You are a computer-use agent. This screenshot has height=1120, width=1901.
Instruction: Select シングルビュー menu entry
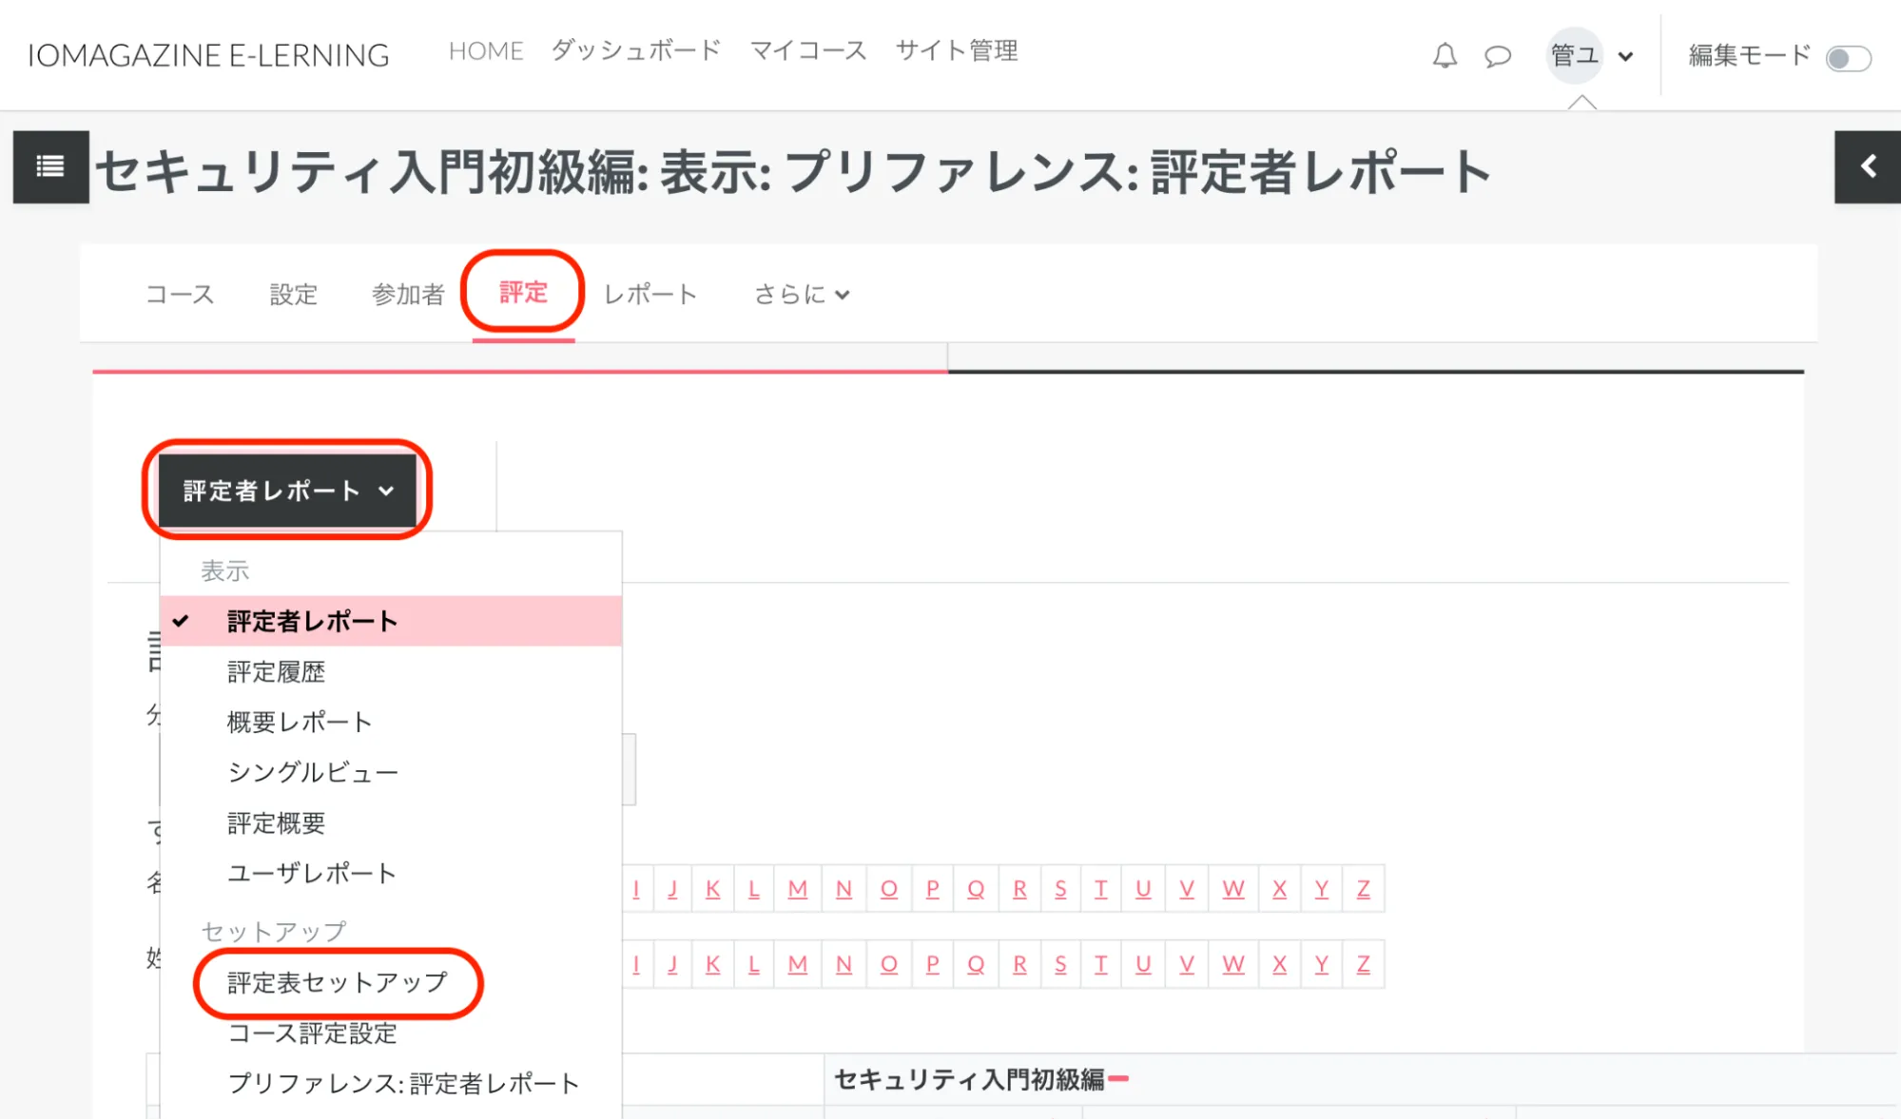pyautogui.click(x=312, y=772)
